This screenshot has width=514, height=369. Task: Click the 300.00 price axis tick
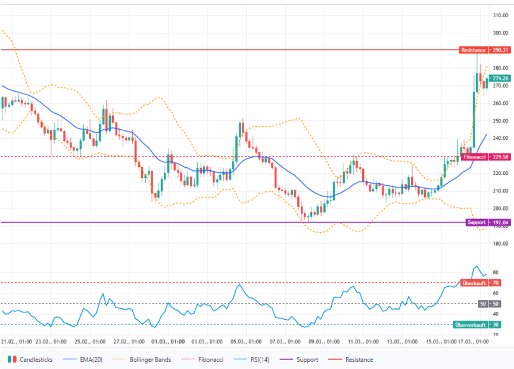tap(500, 33)
